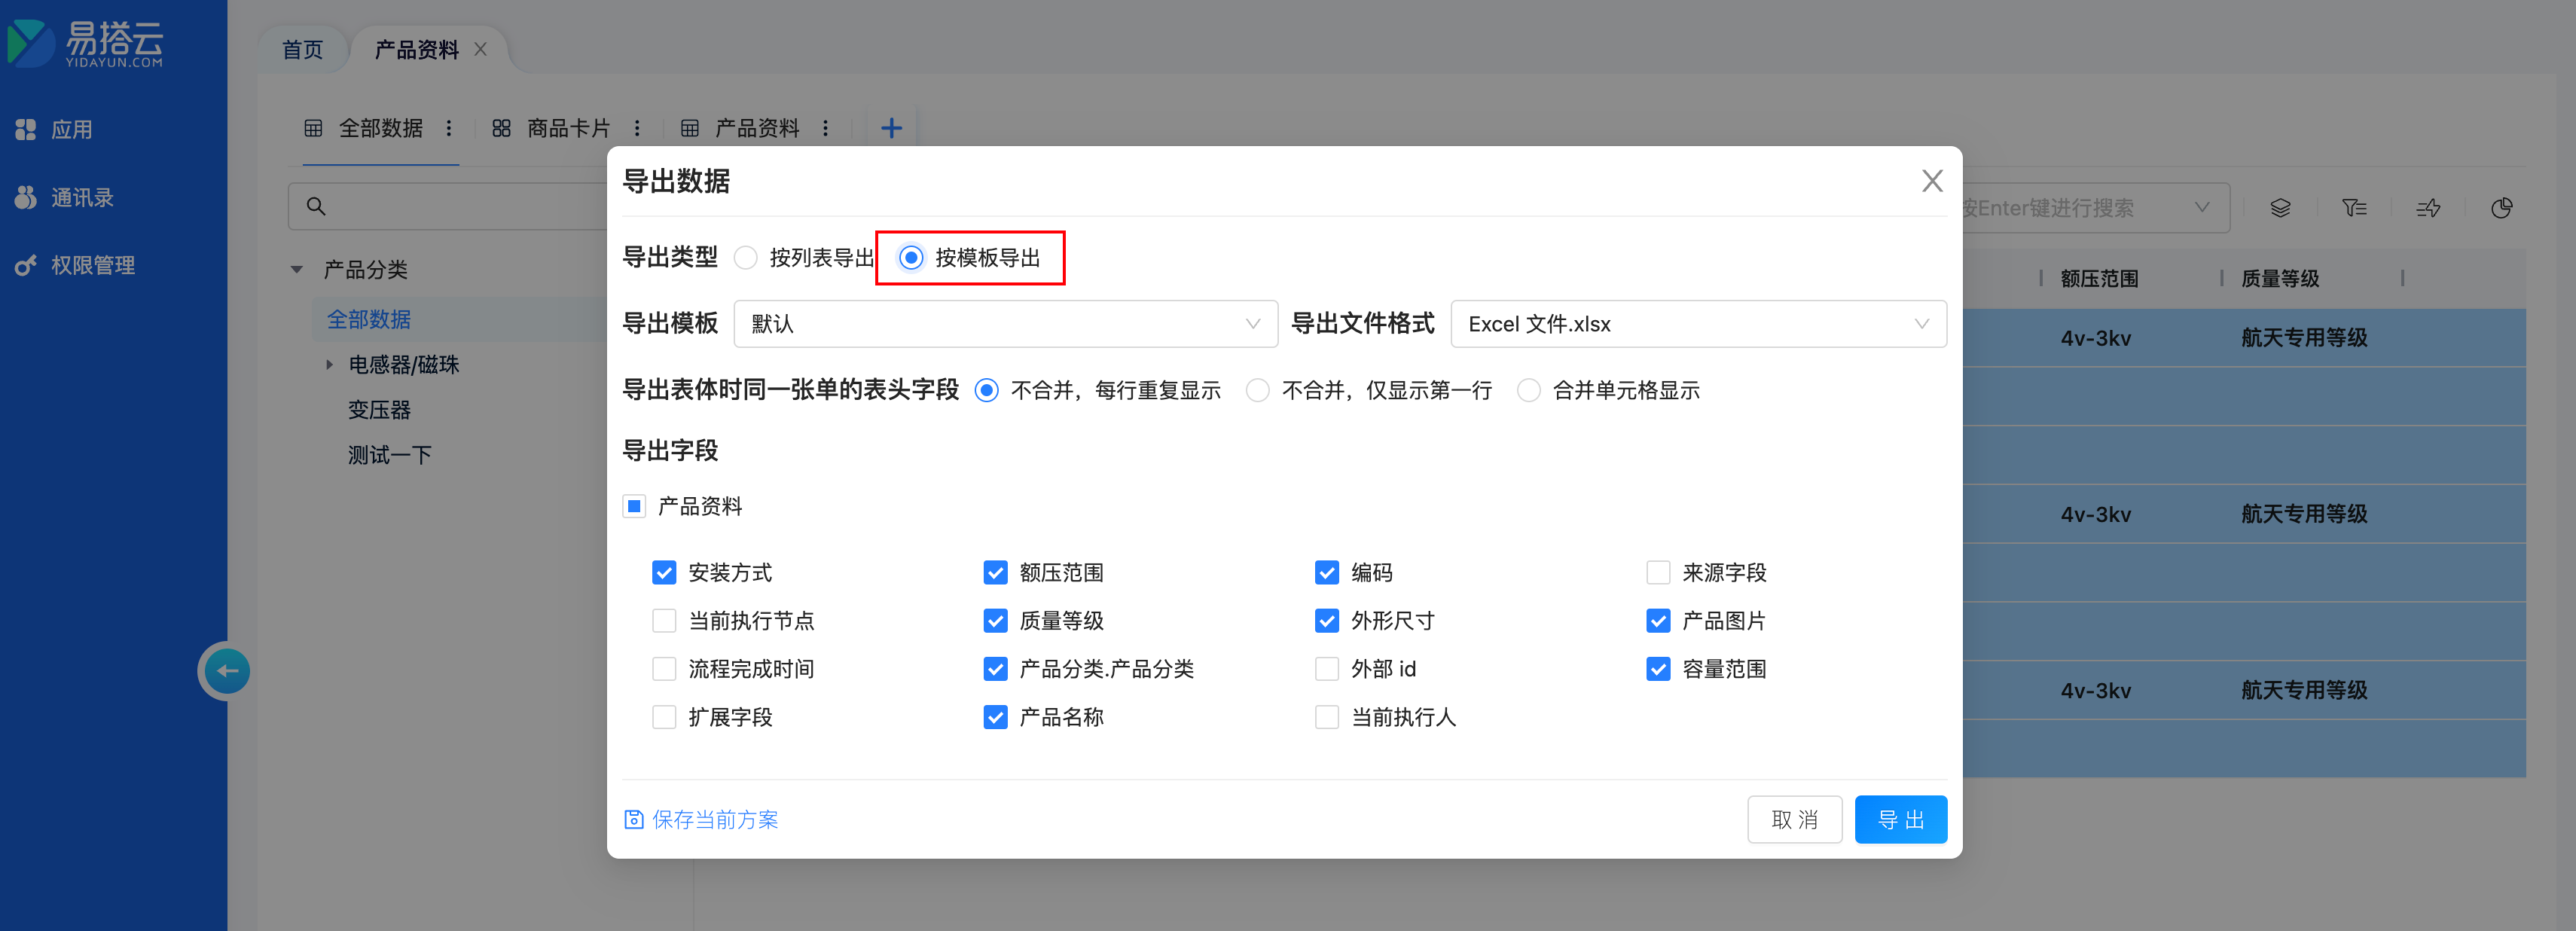Image resolution: width=2576 pixels, height=931 pixels.
Task: Click the sort icon in toolbar
Action: pyautogui.click(x=2427, y=208)
